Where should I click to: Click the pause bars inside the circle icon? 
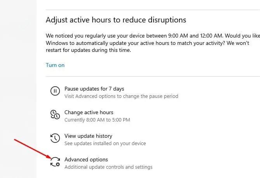(x=55, y=91)
